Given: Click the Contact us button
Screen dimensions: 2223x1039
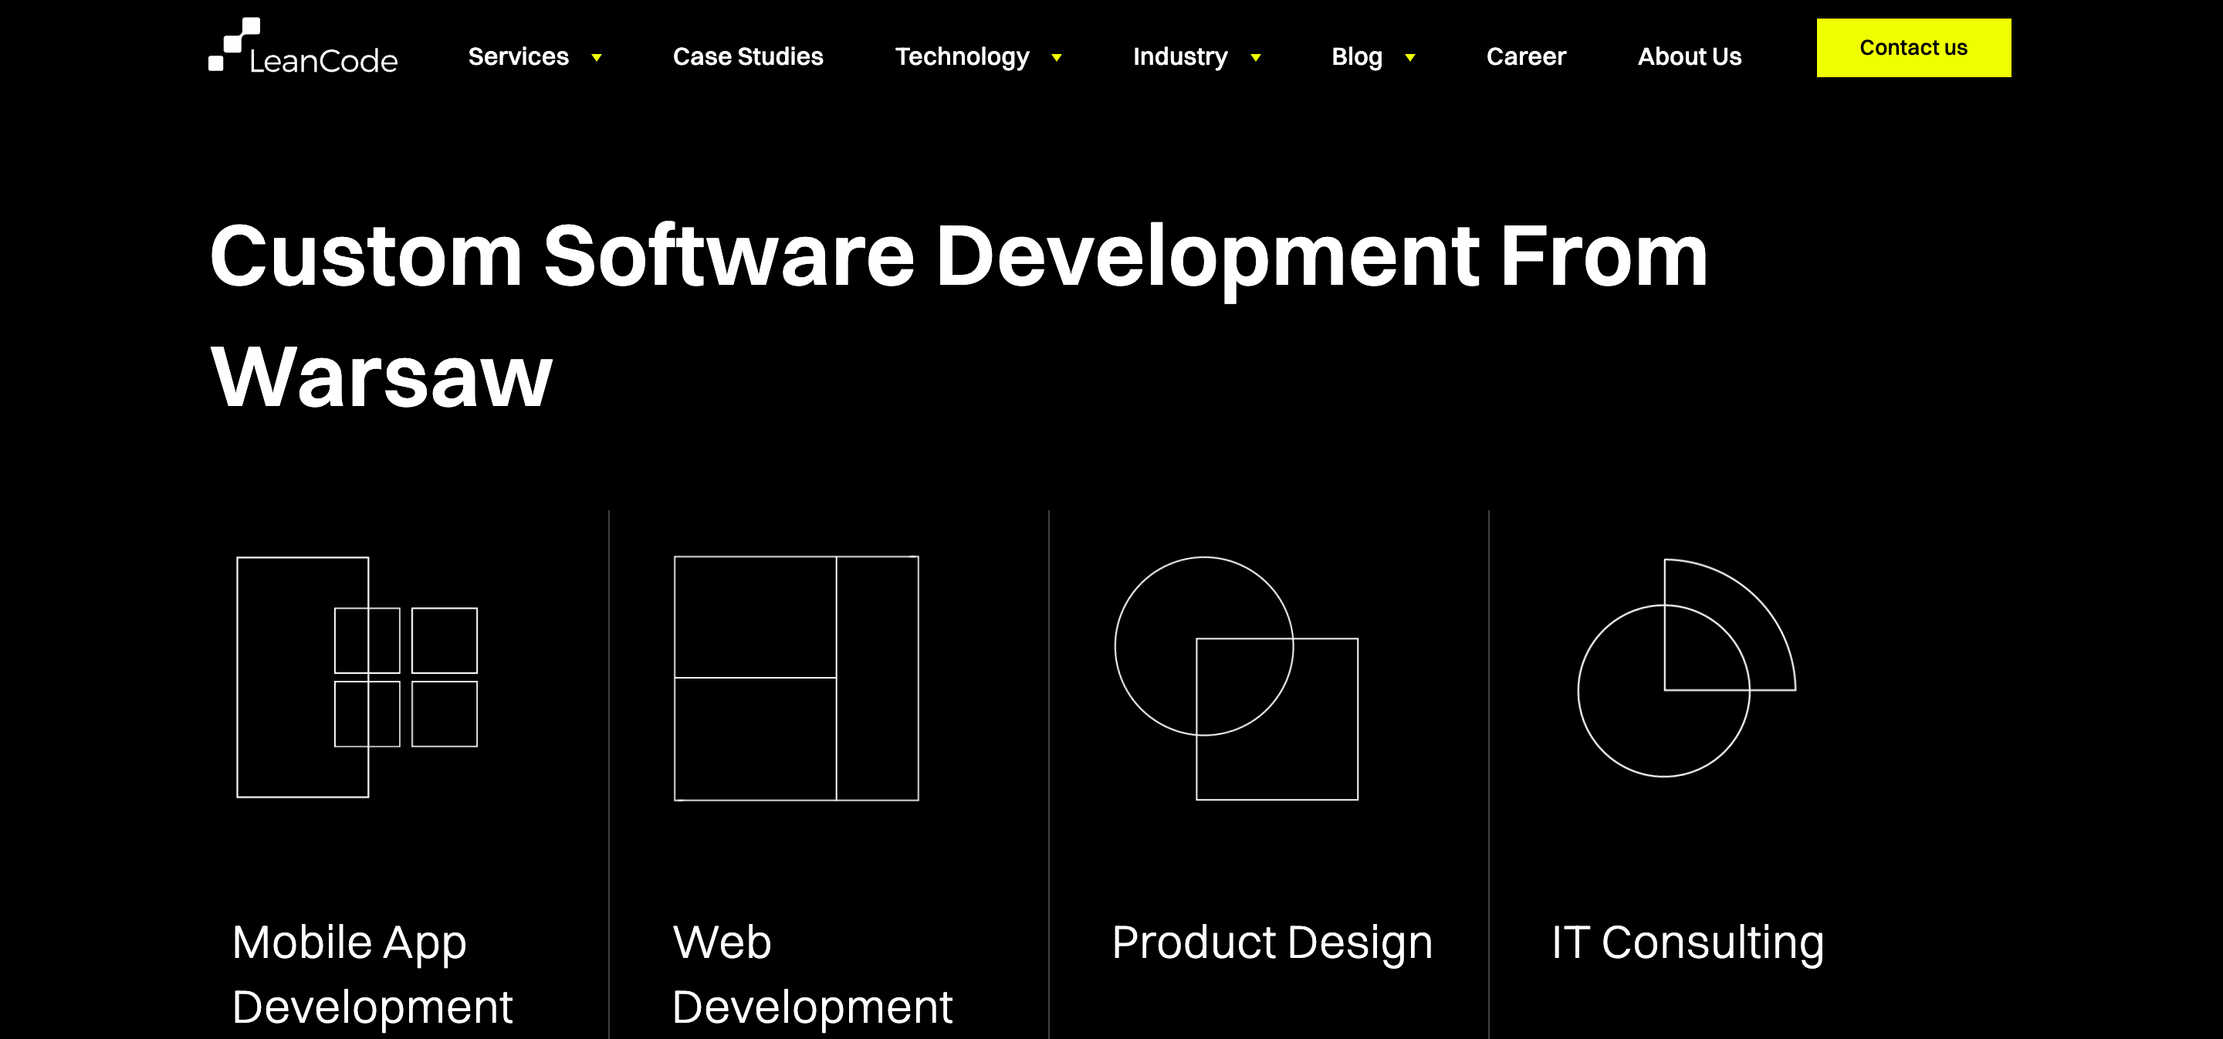Looking at the screenshot, I should pos(1913,47).
